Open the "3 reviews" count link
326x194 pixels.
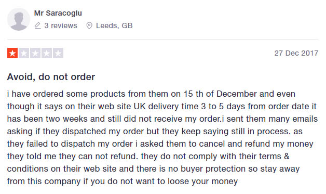(61, 25)
